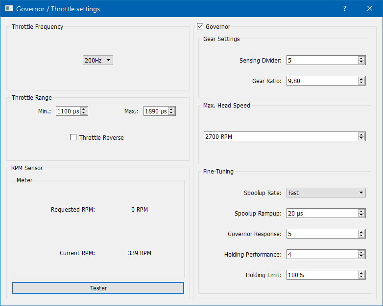Select the Sensing Divider text field
This screenshot has width=383, height=306.
coord(322,61)
